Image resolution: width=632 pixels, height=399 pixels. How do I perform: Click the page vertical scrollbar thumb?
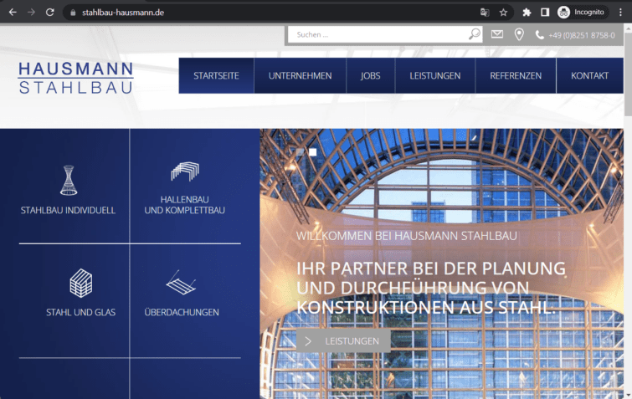628,74
